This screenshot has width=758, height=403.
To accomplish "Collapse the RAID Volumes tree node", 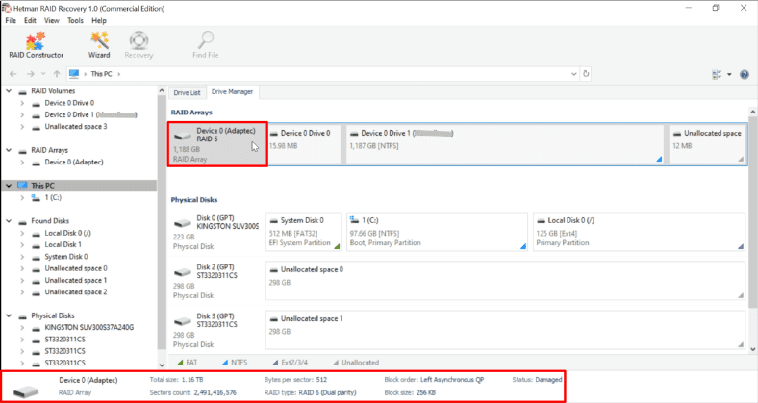I will pyautogui.click(x=9, y=90).
